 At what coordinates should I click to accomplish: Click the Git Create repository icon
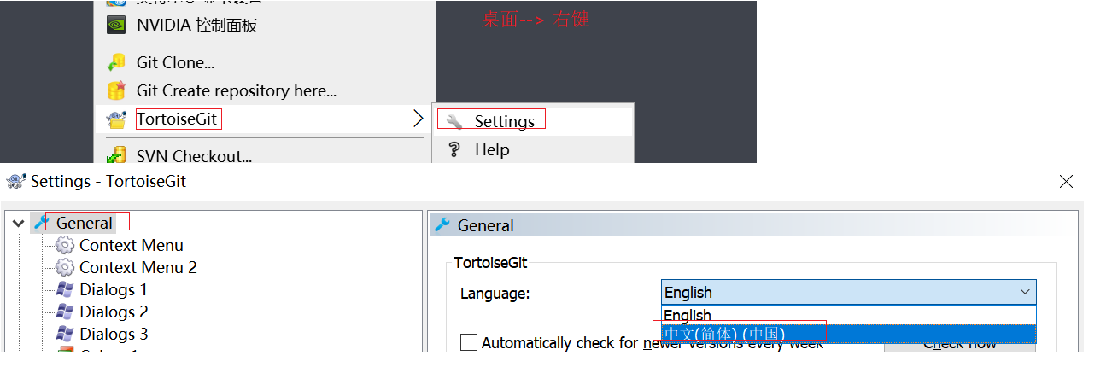click(116, 90)
